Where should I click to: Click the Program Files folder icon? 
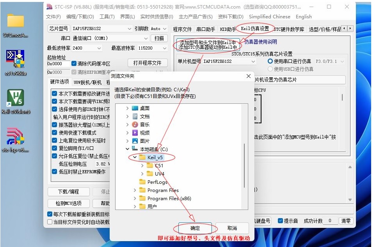point(142,190)
